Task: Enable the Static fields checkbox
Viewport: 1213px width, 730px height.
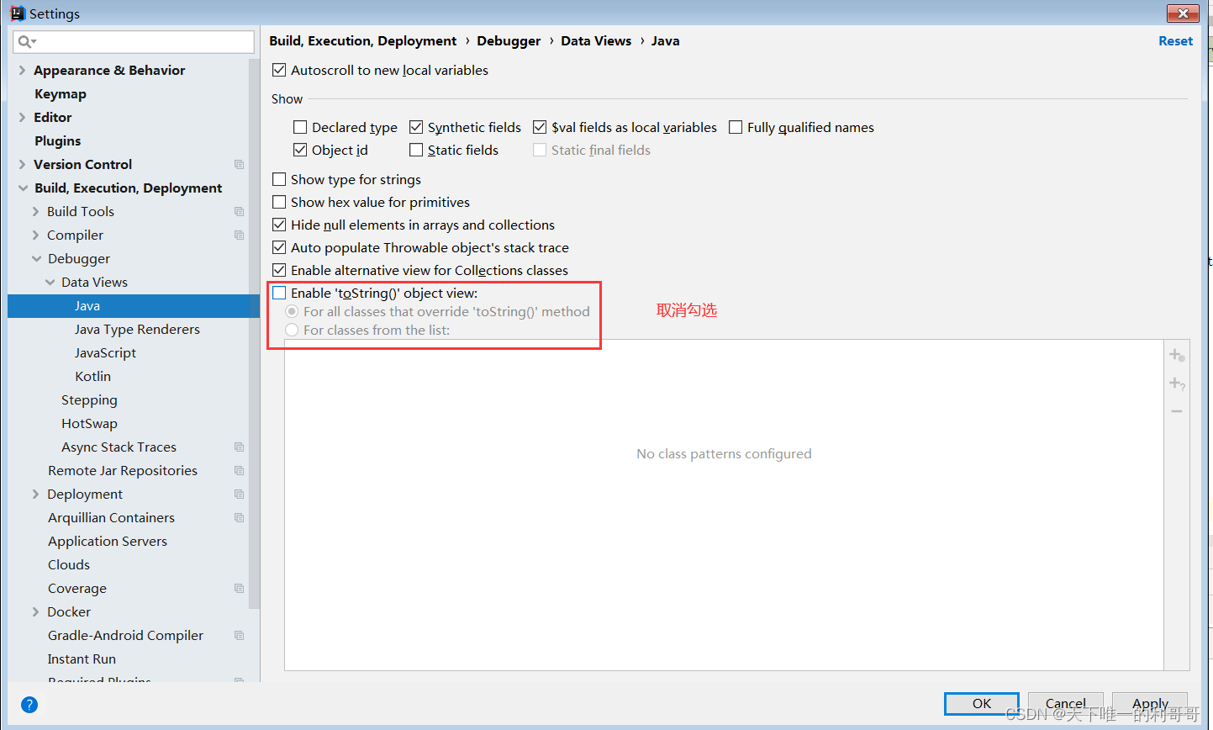Action: (416, 150)
